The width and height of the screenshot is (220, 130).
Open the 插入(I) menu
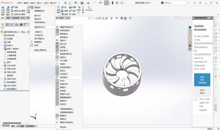[40, 3]
